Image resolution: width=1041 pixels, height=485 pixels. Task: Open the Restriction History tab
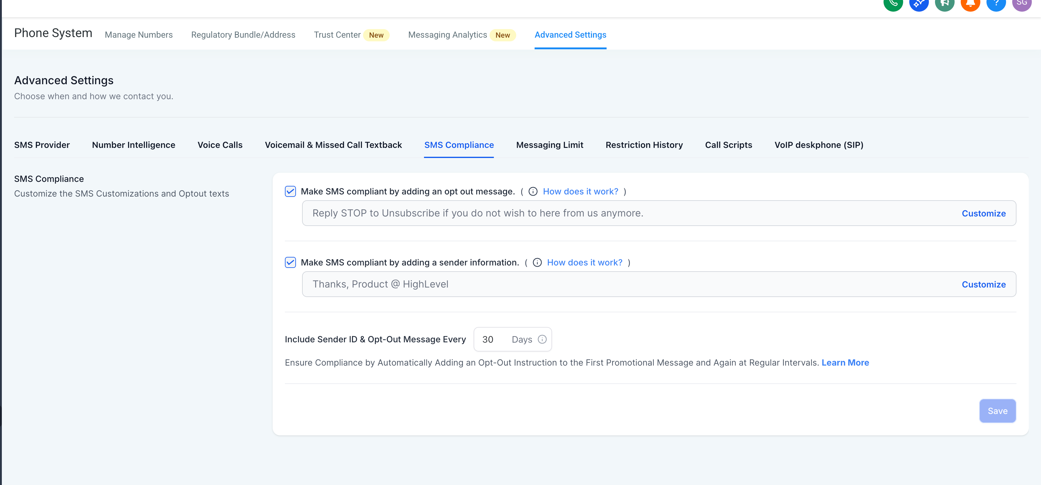644,145
